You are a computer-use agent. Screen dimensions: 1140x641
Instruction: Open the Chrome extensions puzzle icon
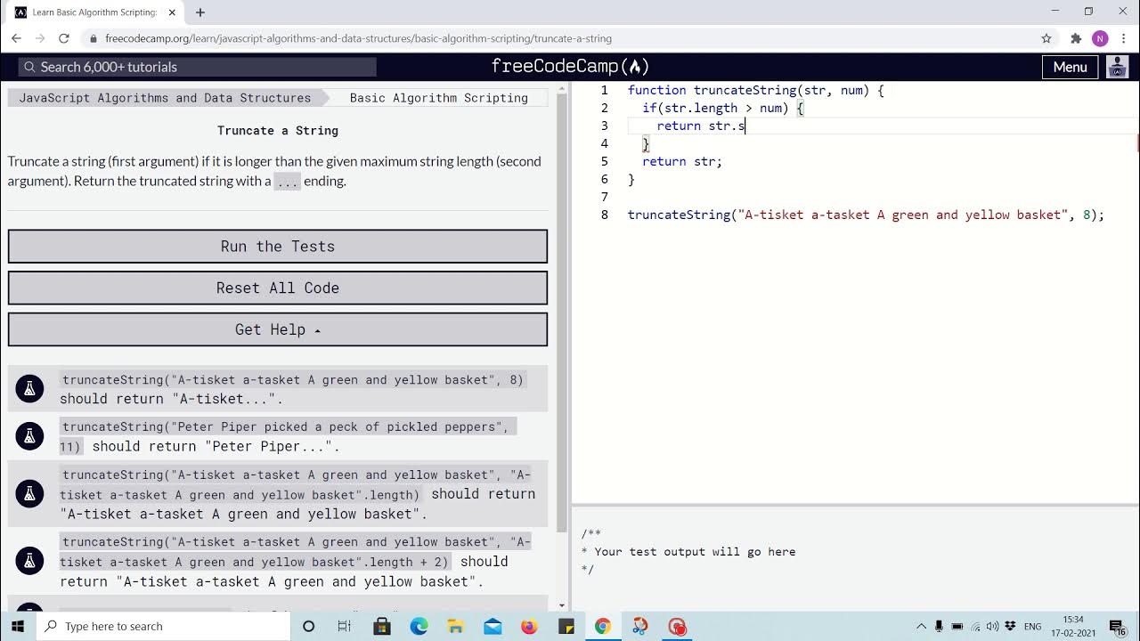[x=1076, y=38]
